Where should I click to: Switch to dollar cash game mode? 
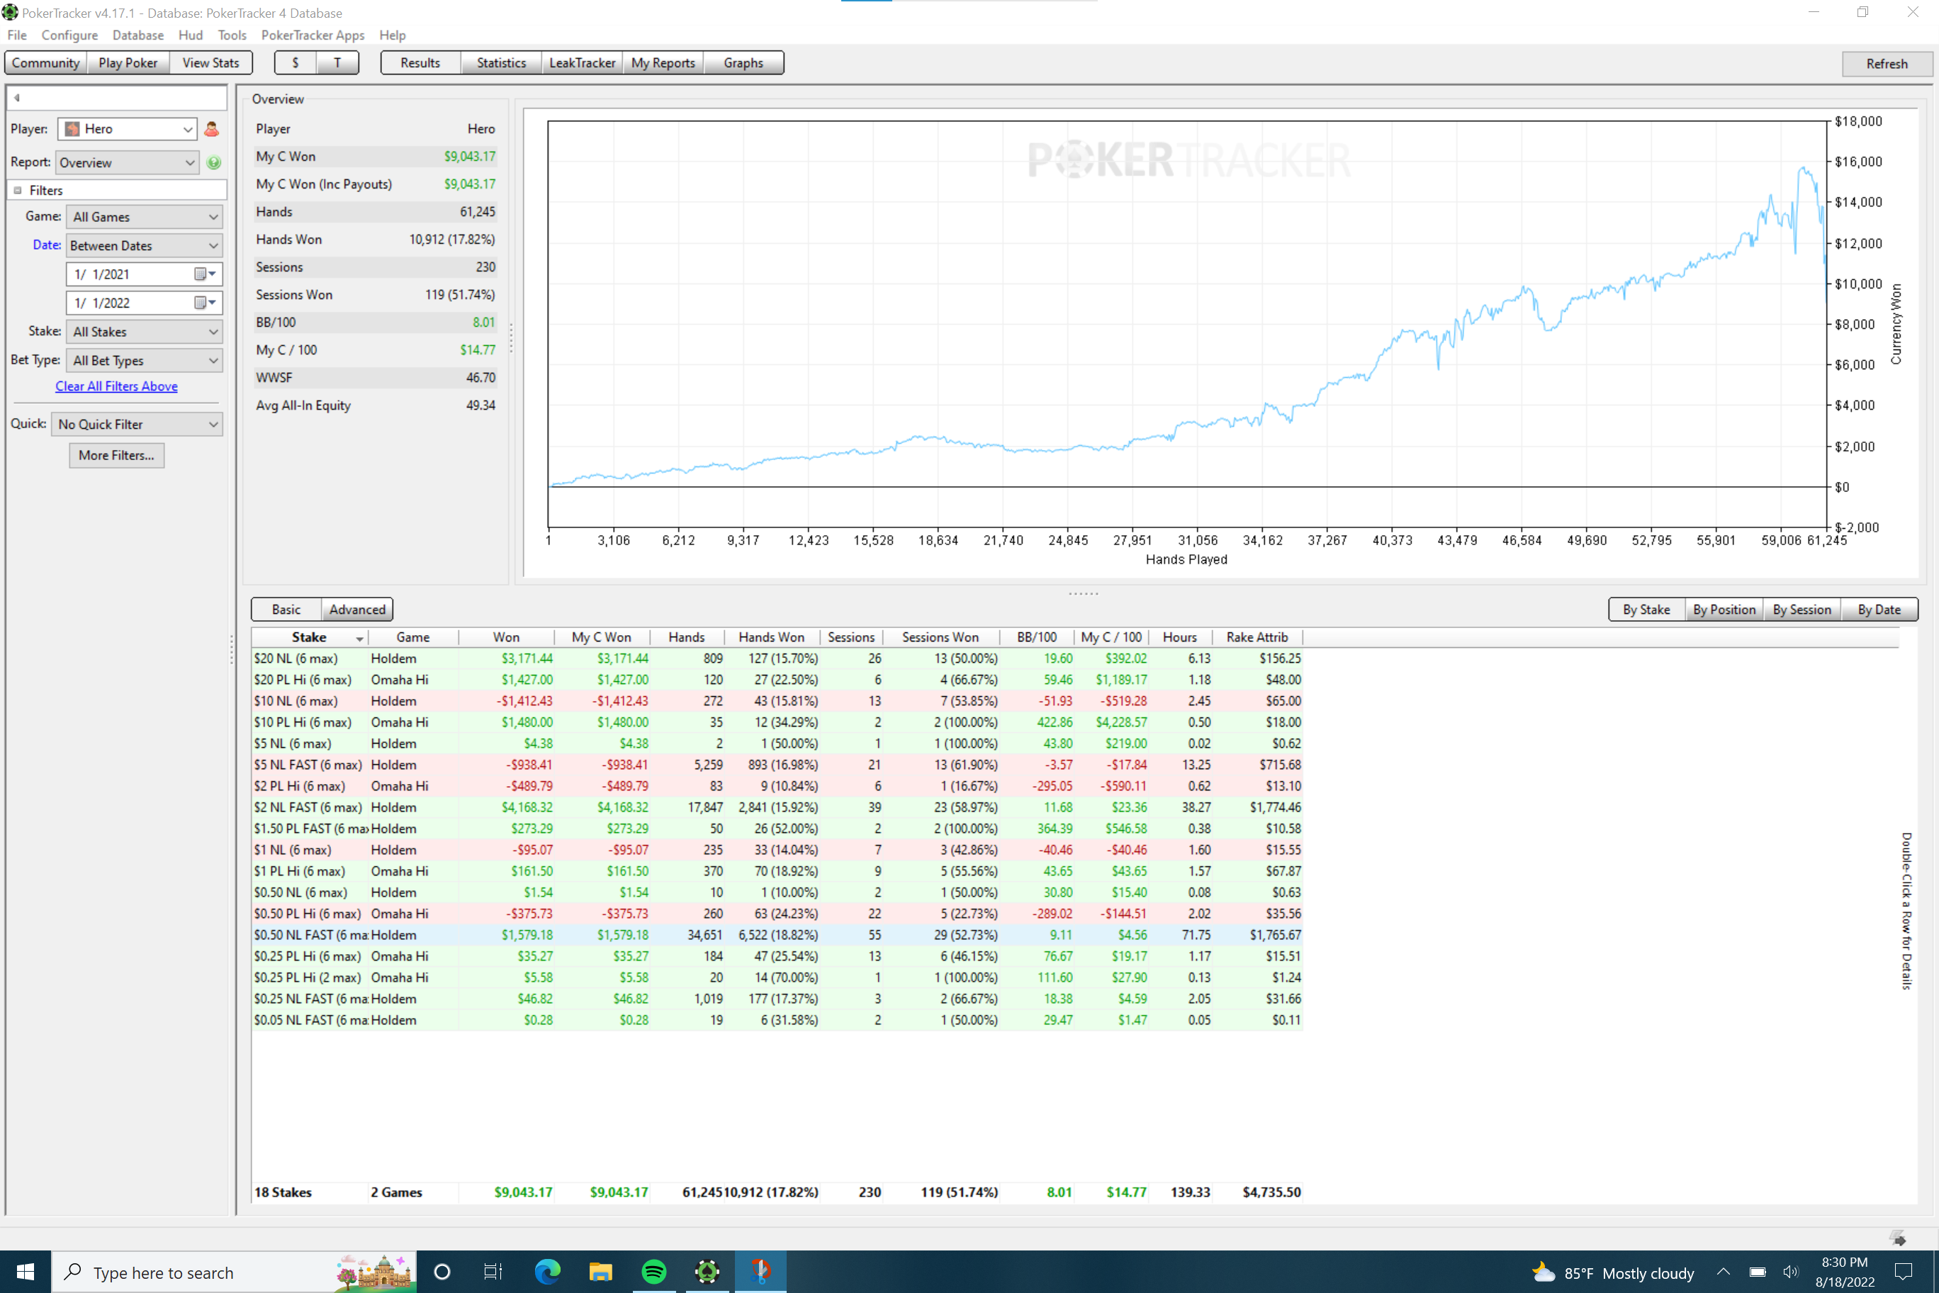[x=295, y=62]
